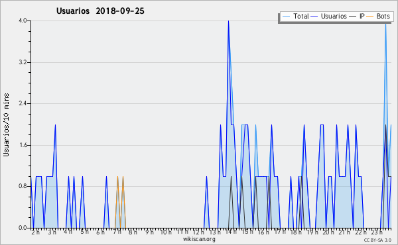Click the 23 h label on the time axis
This screenshot has width=398, height=245.
click(x=377, y=232)
